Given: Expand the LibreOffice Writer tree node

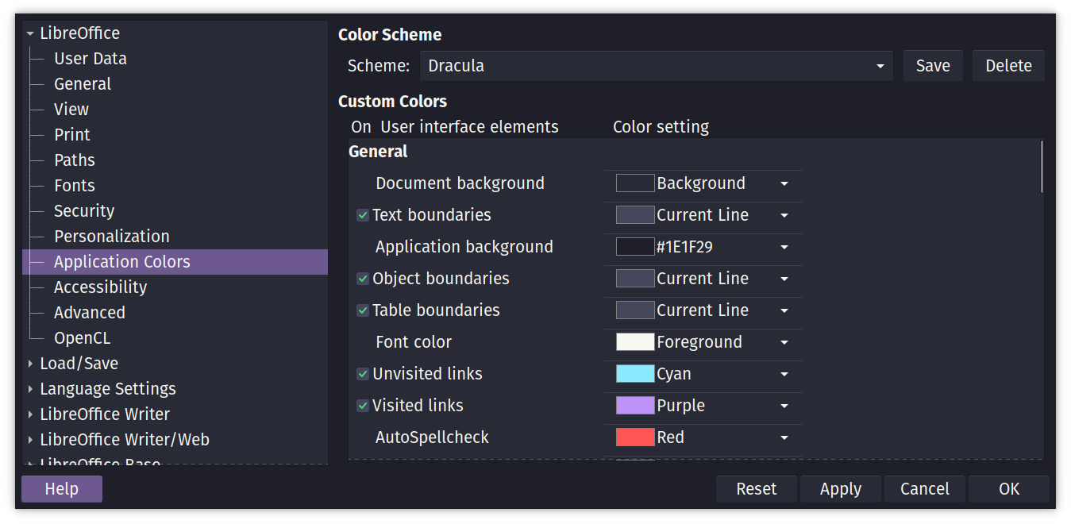Looking at the screenshot, I should coord(30,414).
